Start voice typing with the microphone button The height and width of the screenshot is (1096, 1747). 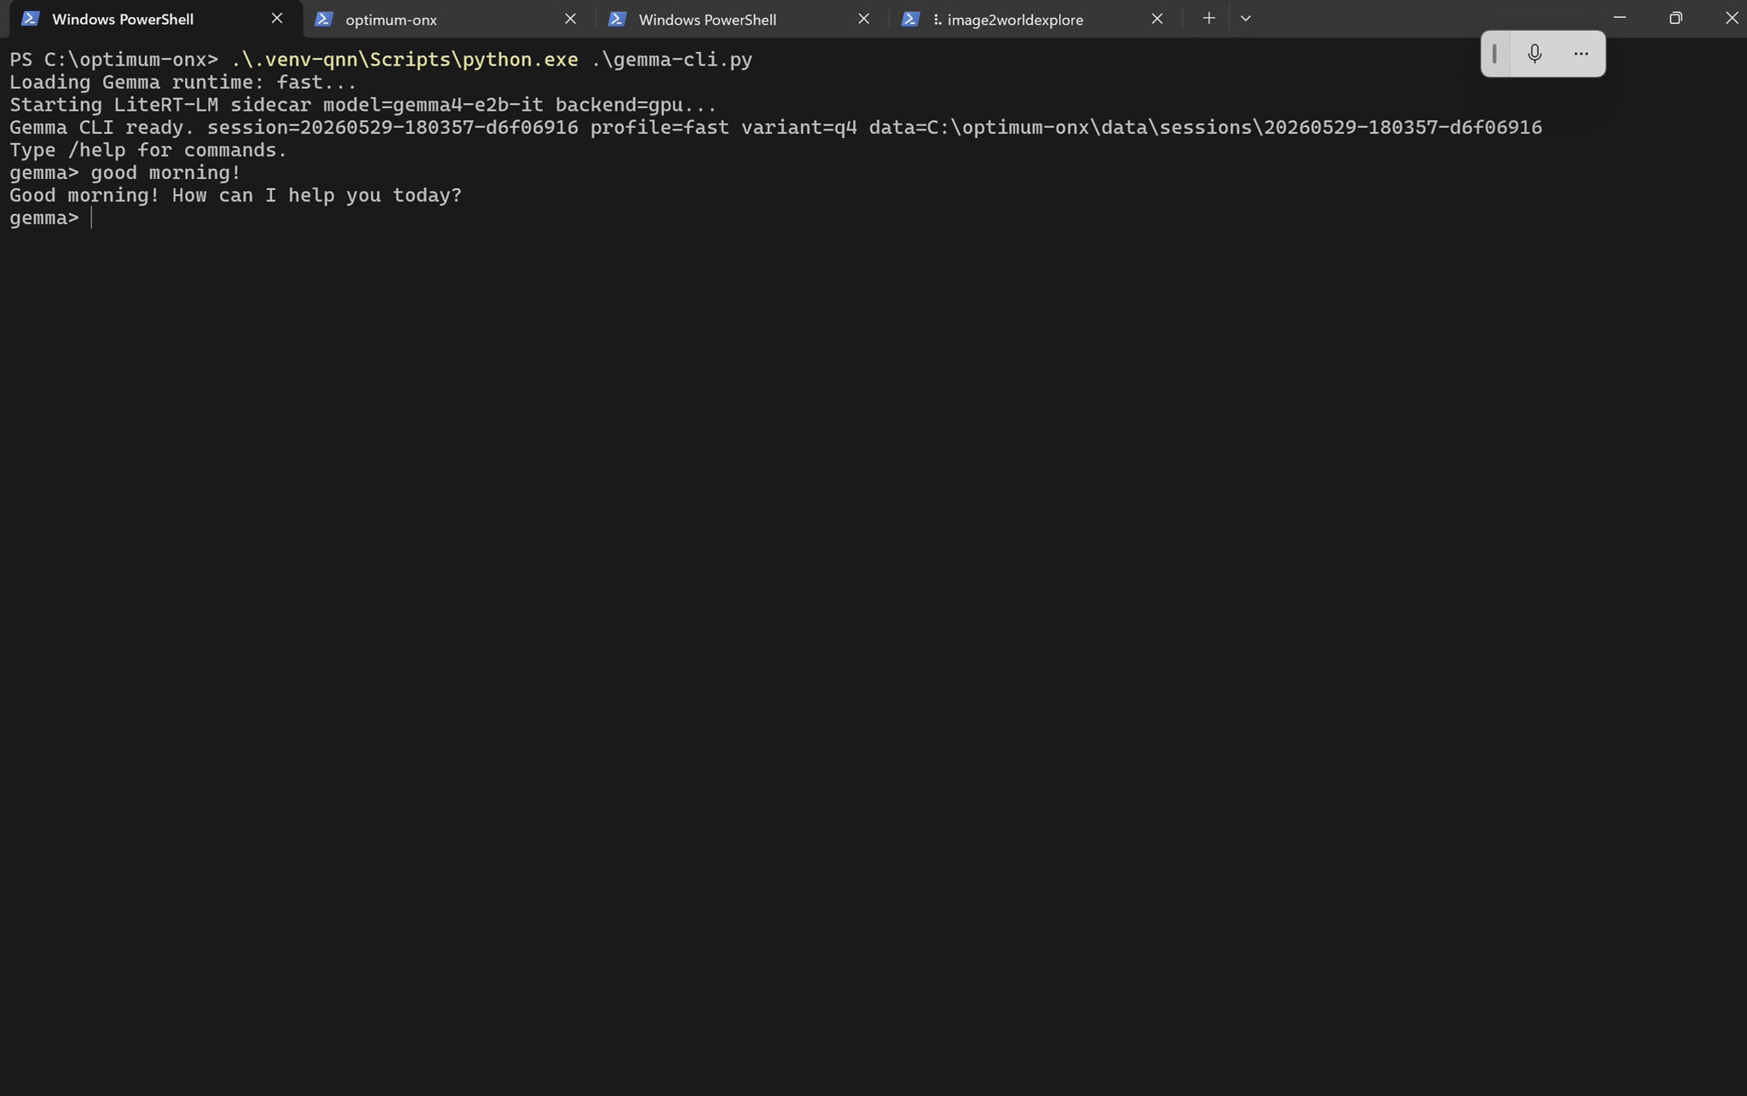tap(1535, 54)
